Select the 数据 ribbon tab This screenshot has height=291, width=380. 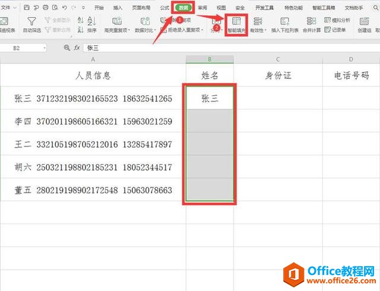click(183, 8)
